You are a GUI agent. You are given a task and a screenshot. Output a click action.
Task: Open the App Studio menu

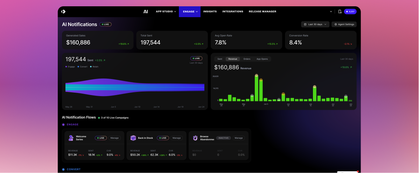pyautogui.click(x=166, y=12)
